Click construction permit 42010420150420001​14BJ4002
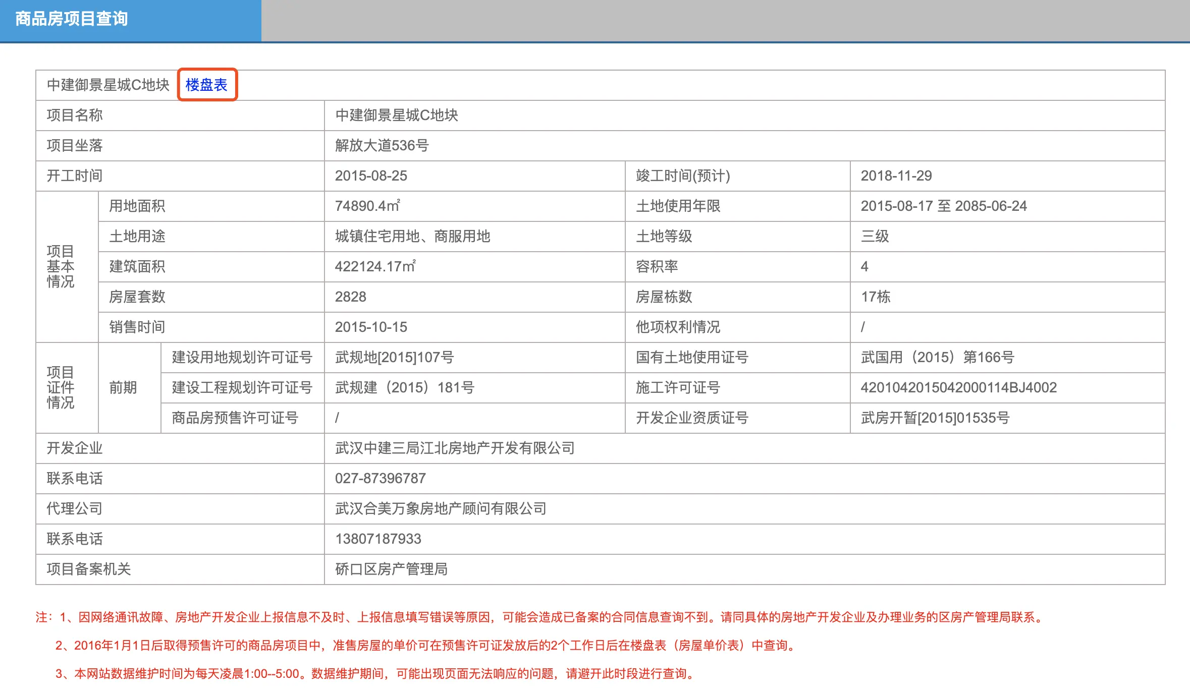The image size is (1190, 695). click(x=958, y=387)
